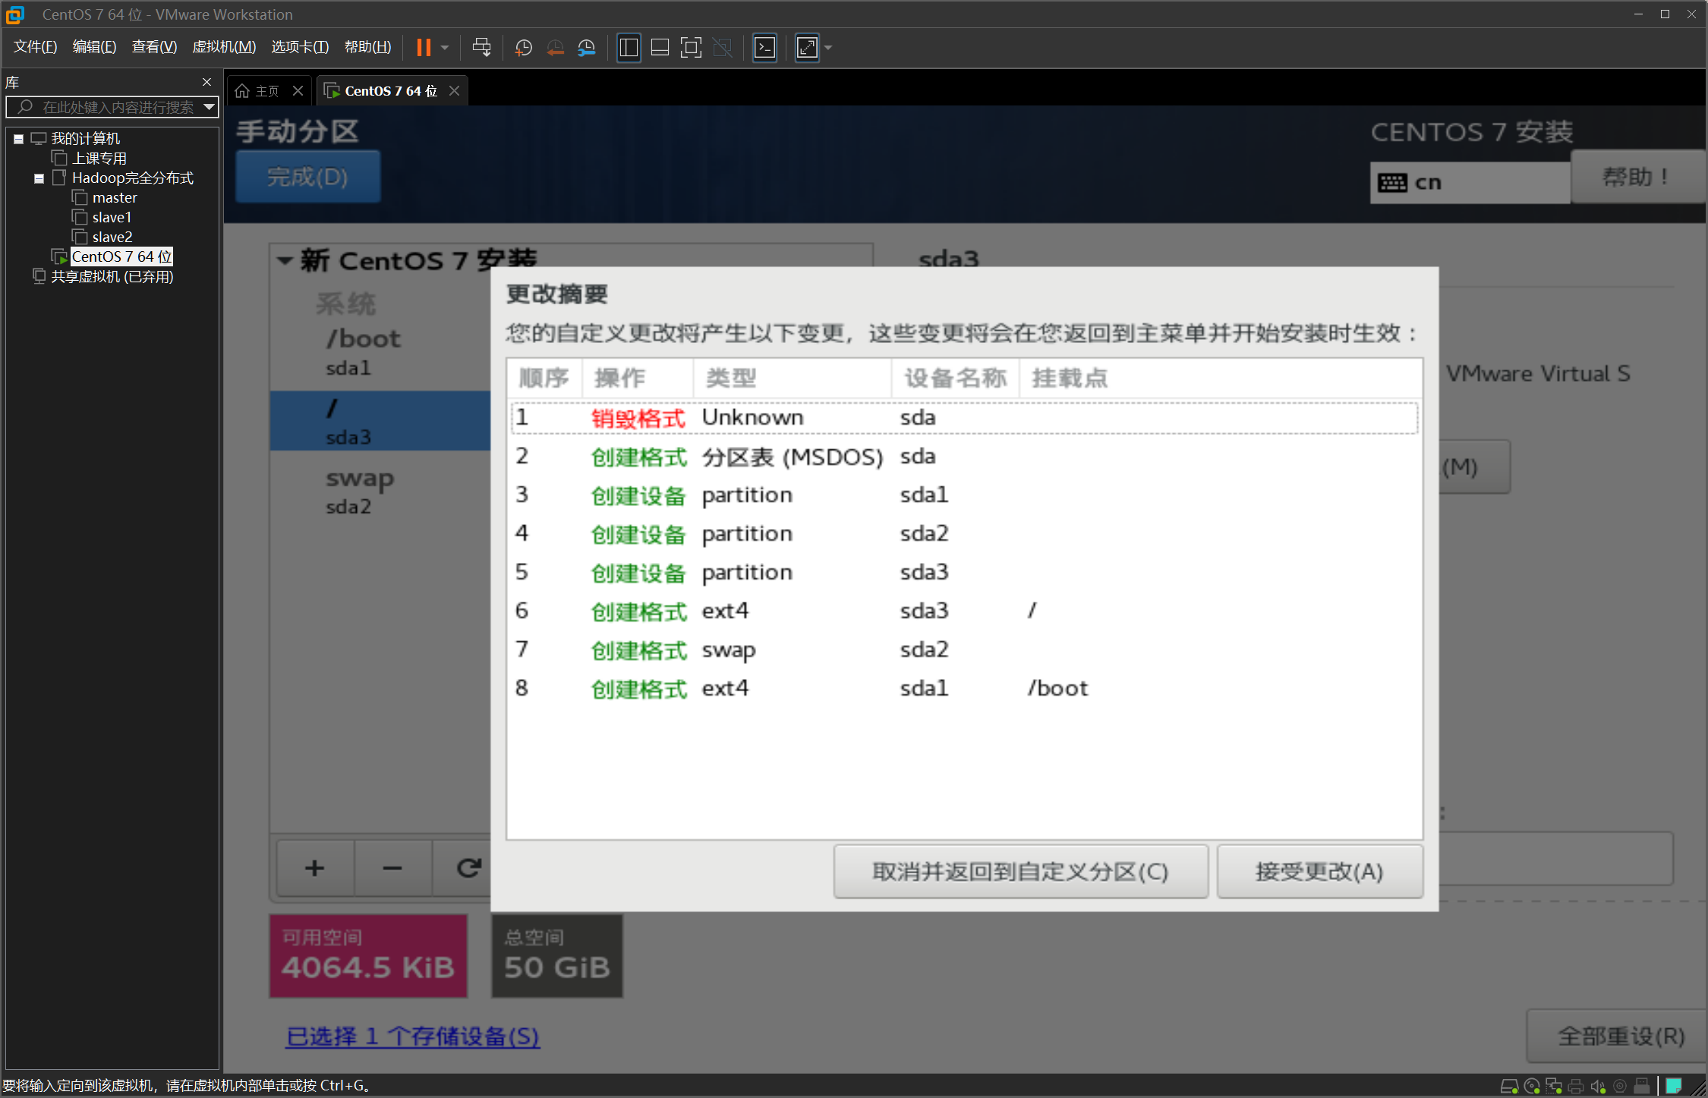
Task: Close the CentOS 7 64 位 tab
Action: pos(454,91)
